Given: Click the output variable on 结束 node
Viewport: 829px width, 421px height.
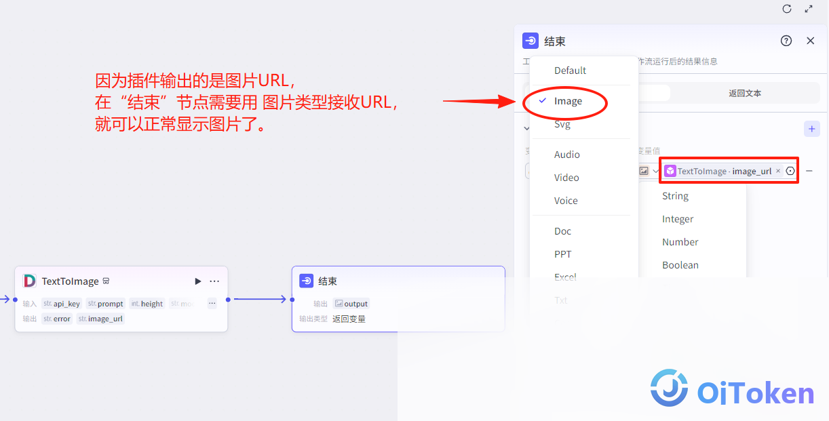Looking at the screenshot, I should [351, 304].
